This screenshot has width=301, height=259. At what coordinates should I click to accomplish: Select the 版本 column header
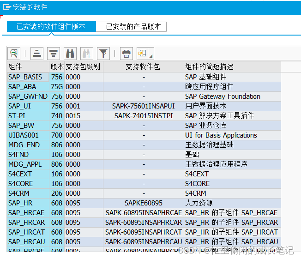[57, 67]
